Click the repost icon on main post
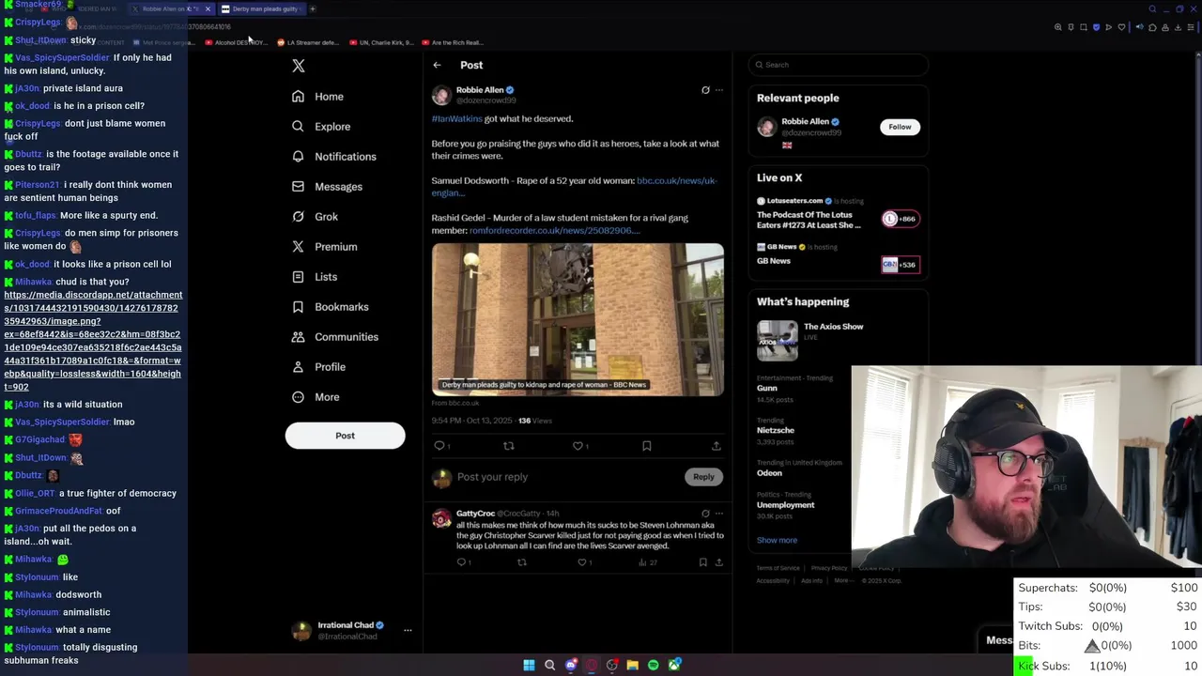 pos(508,446)
